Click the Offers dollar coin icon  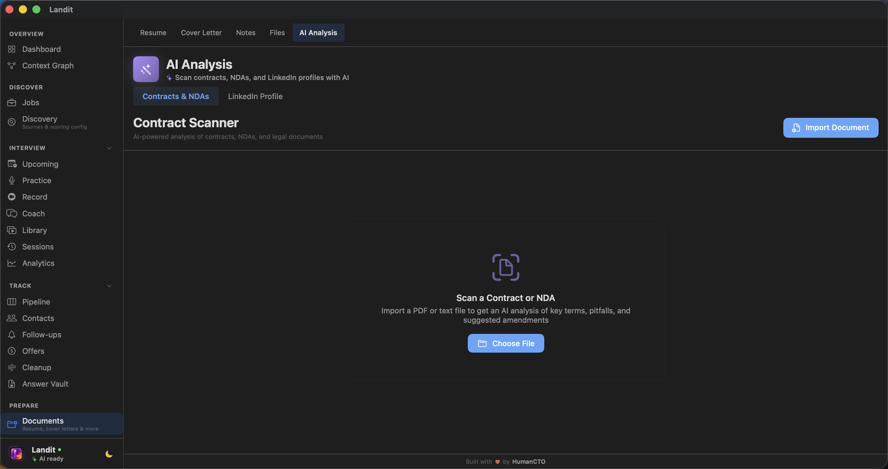12,351
